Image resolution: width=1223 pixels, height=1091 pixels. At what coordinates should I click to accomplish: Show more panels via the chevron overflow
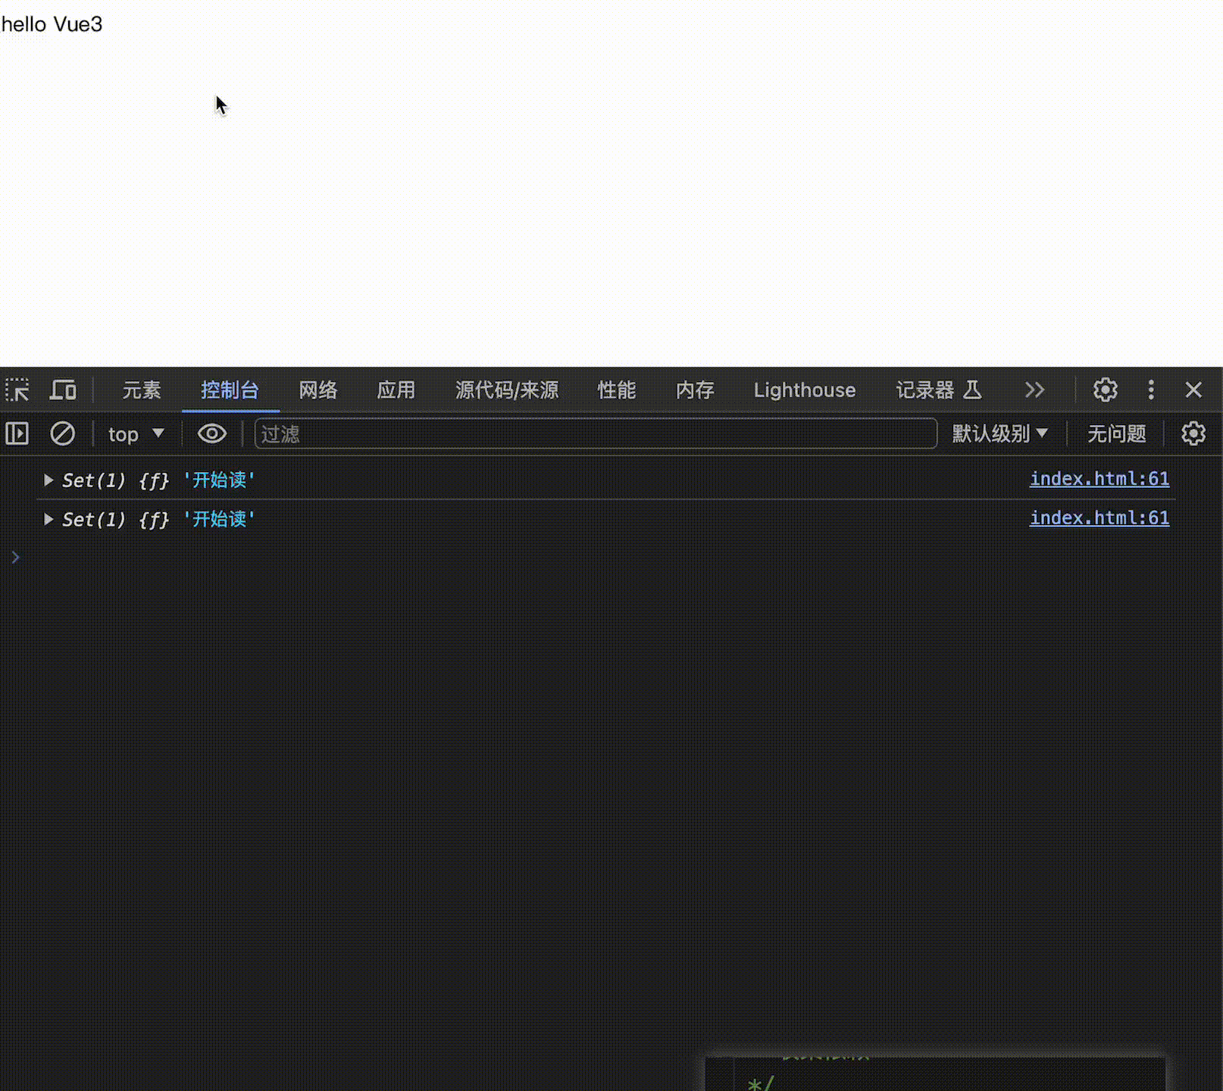pyautogui.click(x=1034, y=390)
